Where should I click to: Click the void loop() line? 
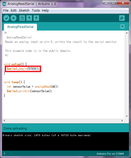14,82
